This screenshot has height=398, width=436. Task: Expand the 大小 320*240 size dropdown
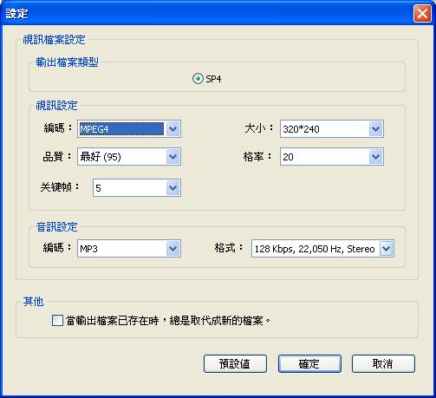click(376, 129)
